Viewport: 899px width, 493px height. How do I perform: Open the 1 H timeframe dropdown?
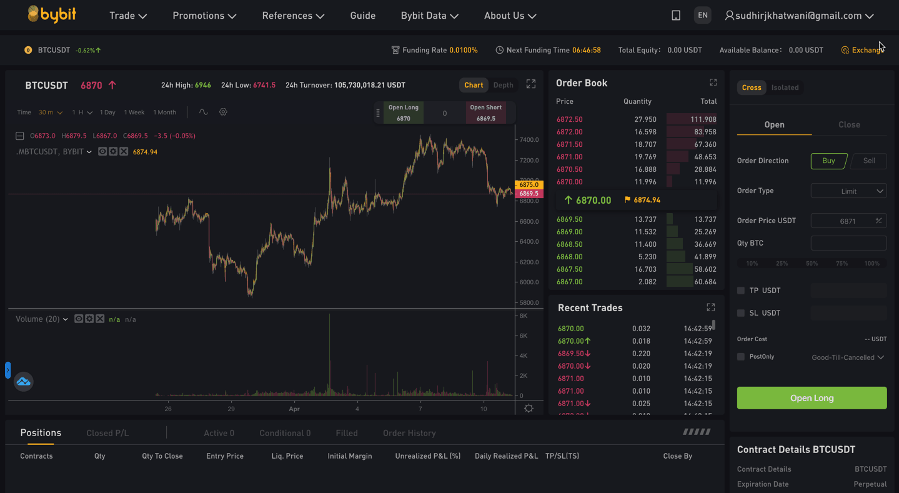[x=82, y=112]
